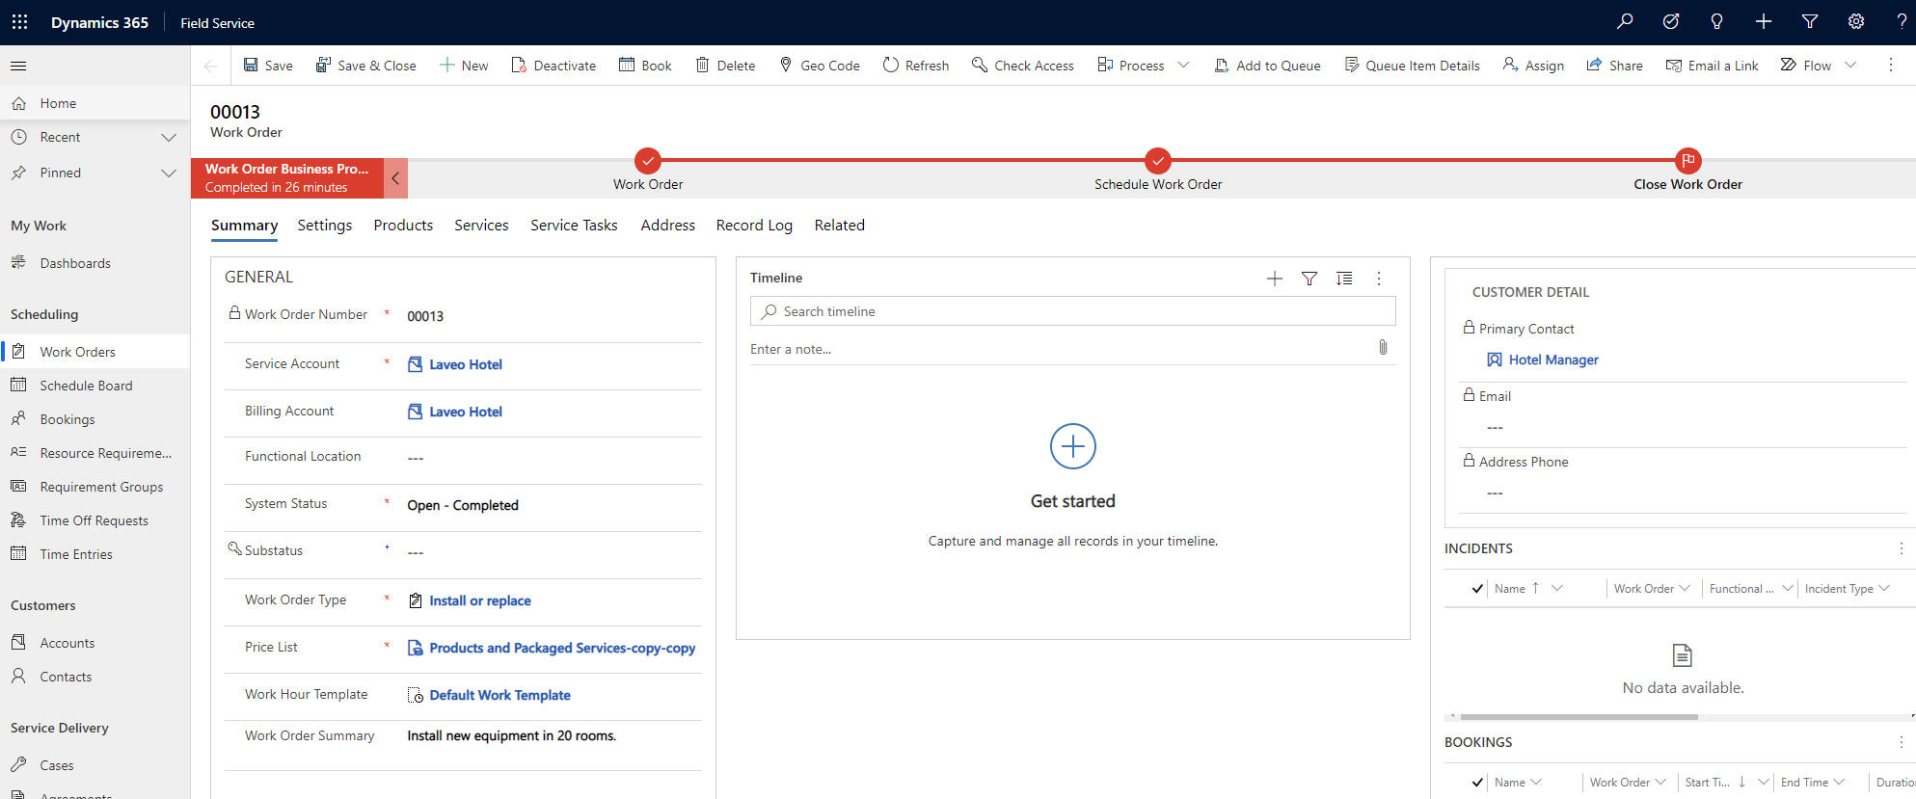Click the Get started circle plus button
This screenshot has width=1916, height=799.
click(x=1072, y=446)
